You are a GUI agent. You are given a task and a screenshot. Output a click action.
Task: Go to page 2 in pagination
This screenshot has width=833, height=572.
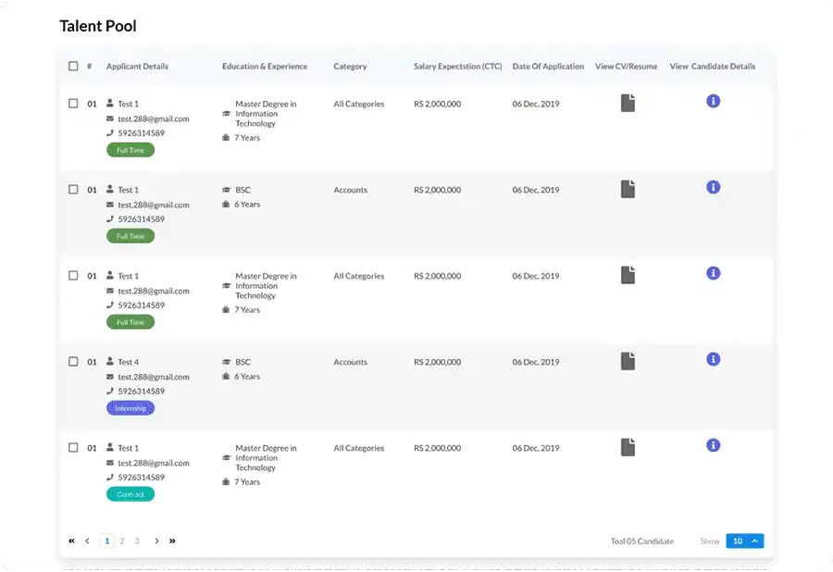coord(122,541)
